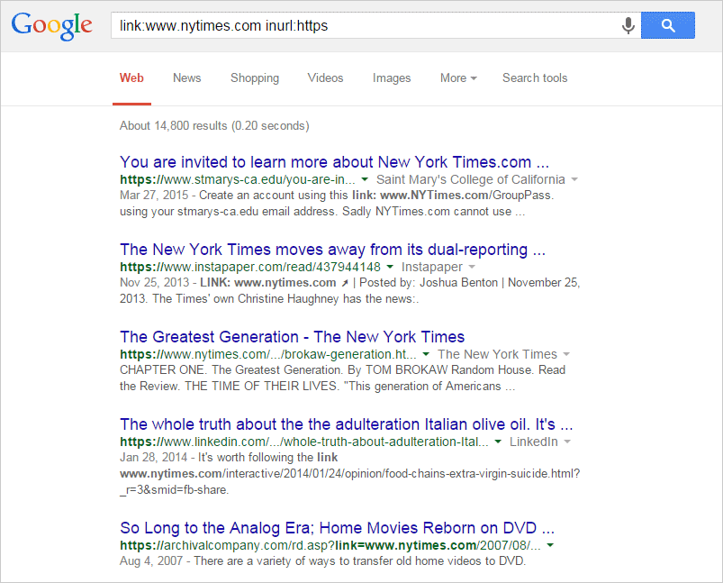Viewport: 723px width, 583px height.
Task: Expand gray arrow after LinkedIn label
Action: tap(567, 442)
